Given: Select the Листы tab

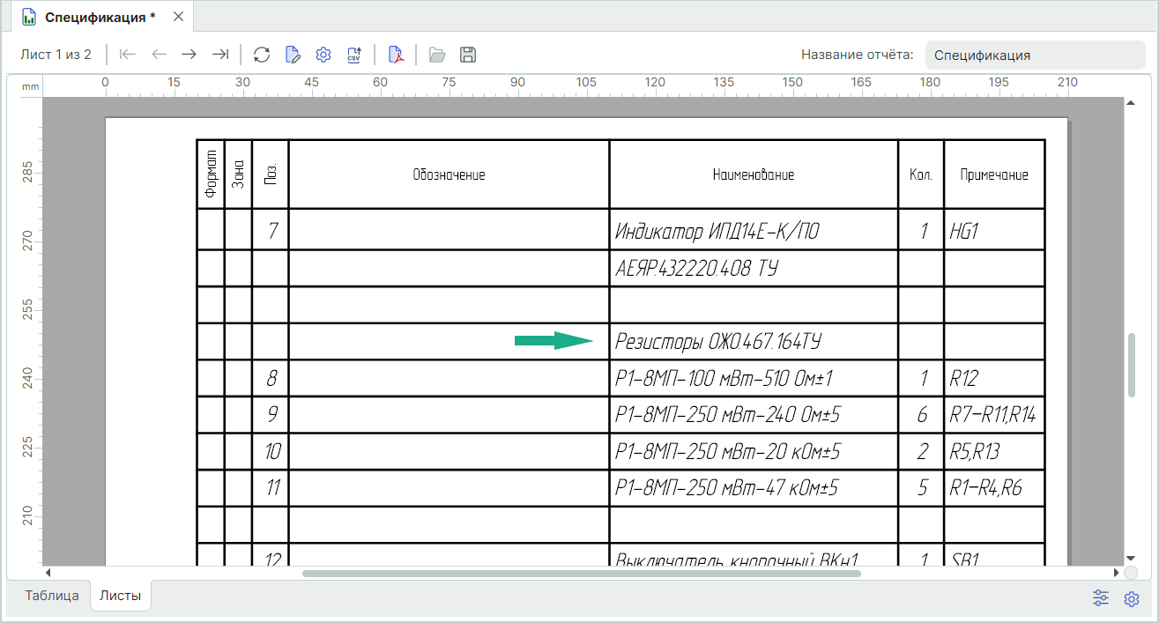Looking at the screenshot, I should point(121,595).
